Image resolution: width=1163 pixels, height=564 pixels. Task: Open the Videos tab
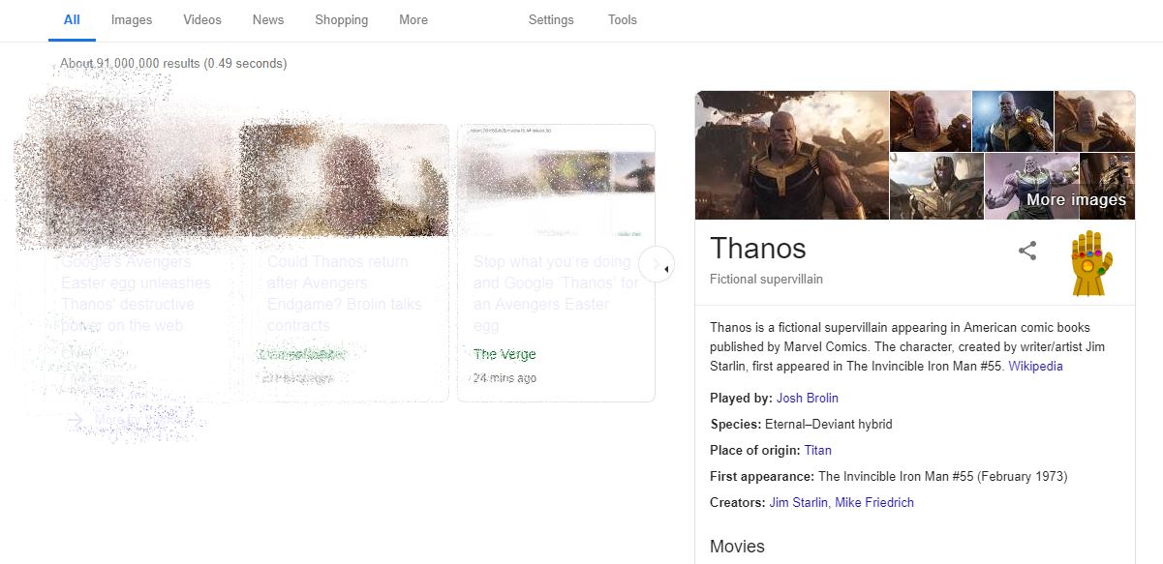(201, 19)
